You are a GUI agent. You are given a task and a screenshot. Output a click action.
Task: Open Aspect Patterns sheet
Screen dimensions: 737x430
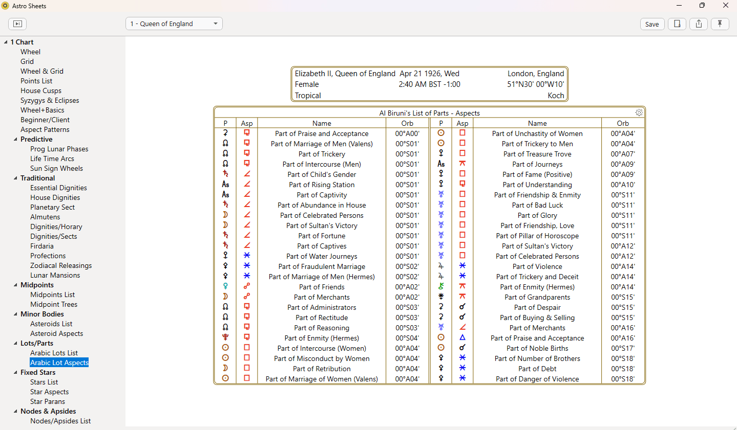coord(45,129)
